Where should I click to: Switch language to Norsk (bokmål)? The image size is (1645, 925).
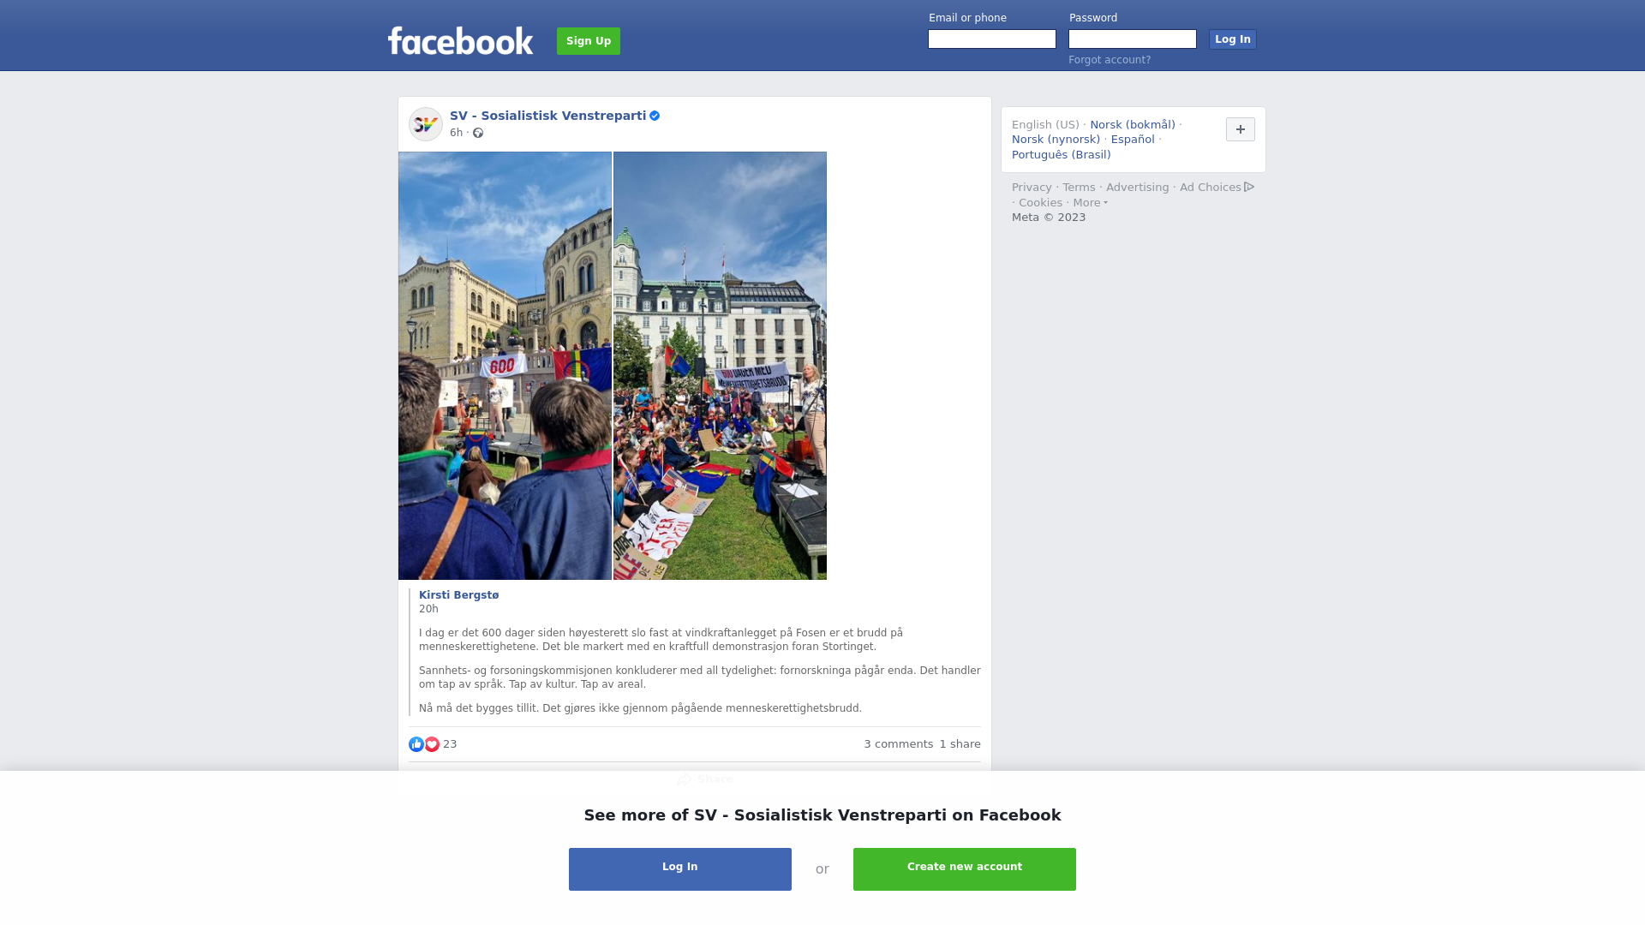pyautogui.click(x=1133, y=125)
